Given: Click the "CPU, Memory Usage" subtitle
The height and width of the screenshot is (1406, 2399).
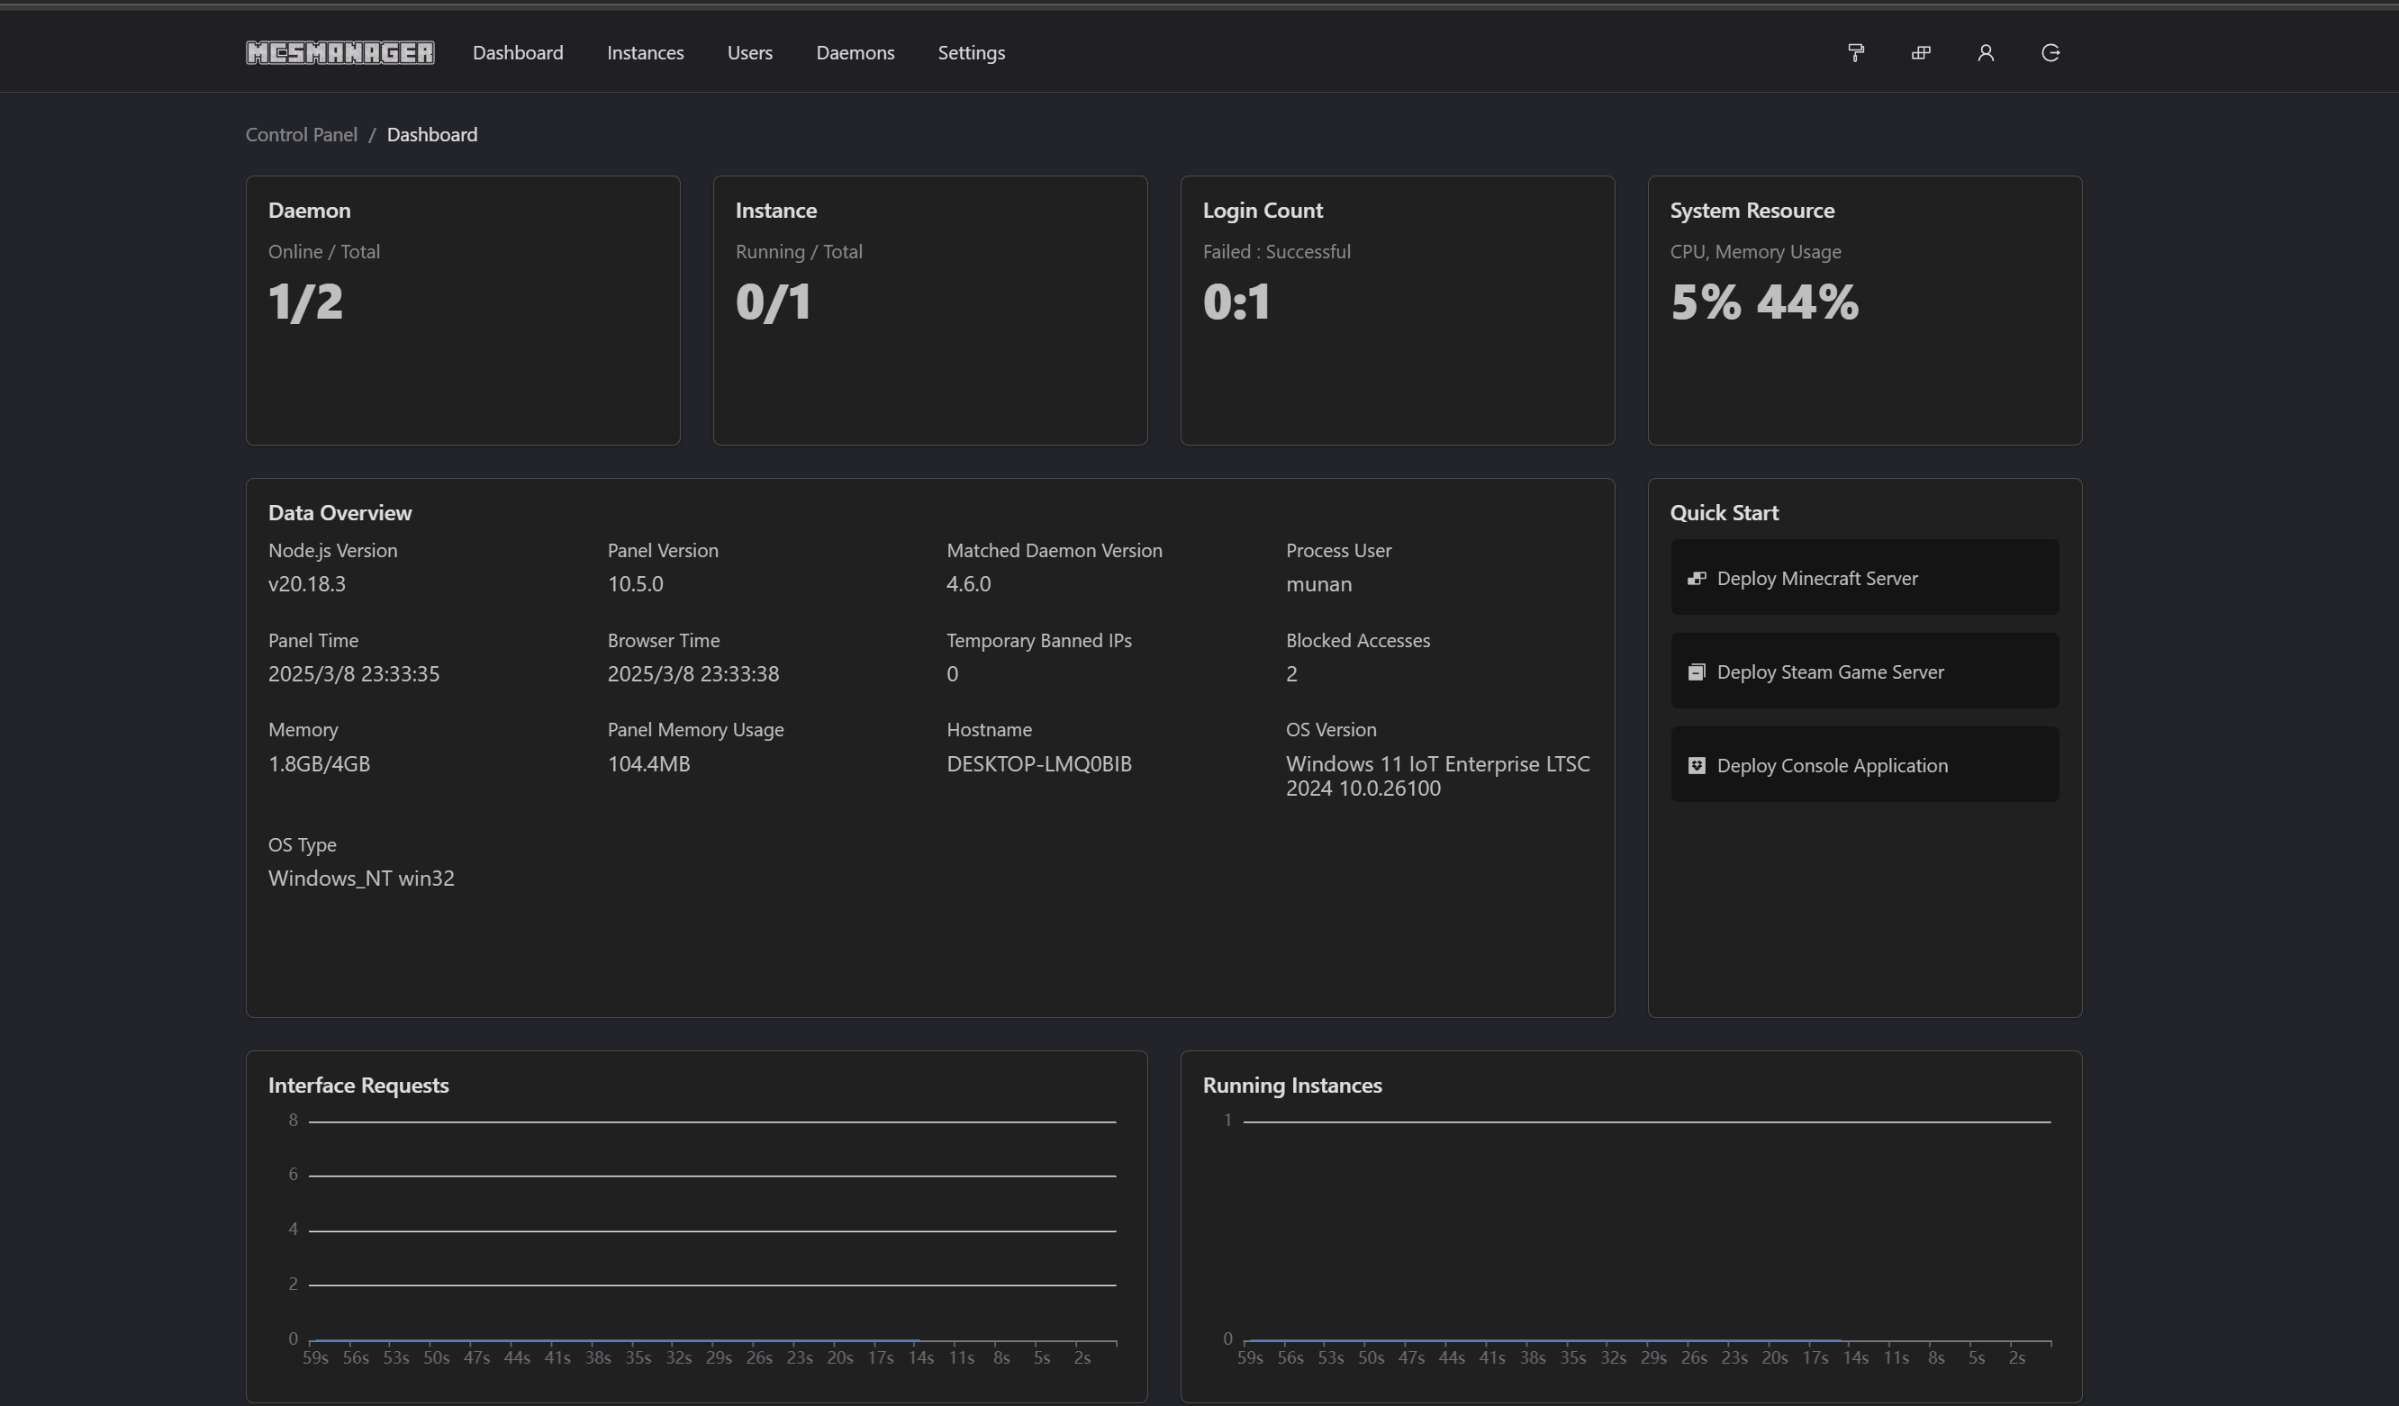Looking at the screenshot, I should coord(1755,251).
